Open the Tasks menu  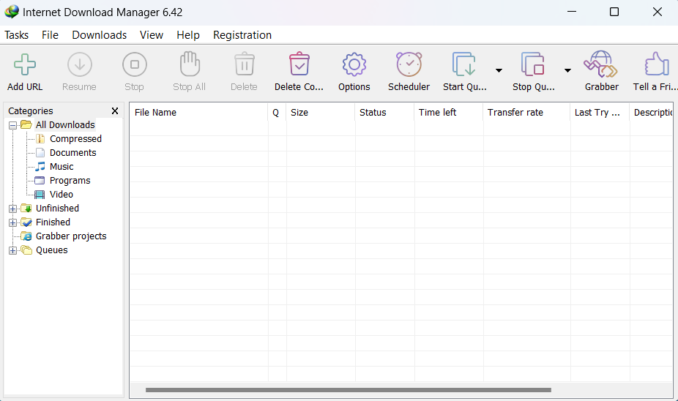tap(16, 35)
